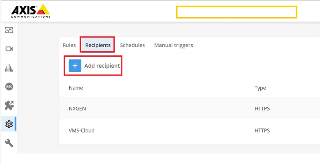Open the Analytics bar chart sidebar icon
The width and height of the screenshot is (328, 165).
pyautogui.click(x=9, y=68)
